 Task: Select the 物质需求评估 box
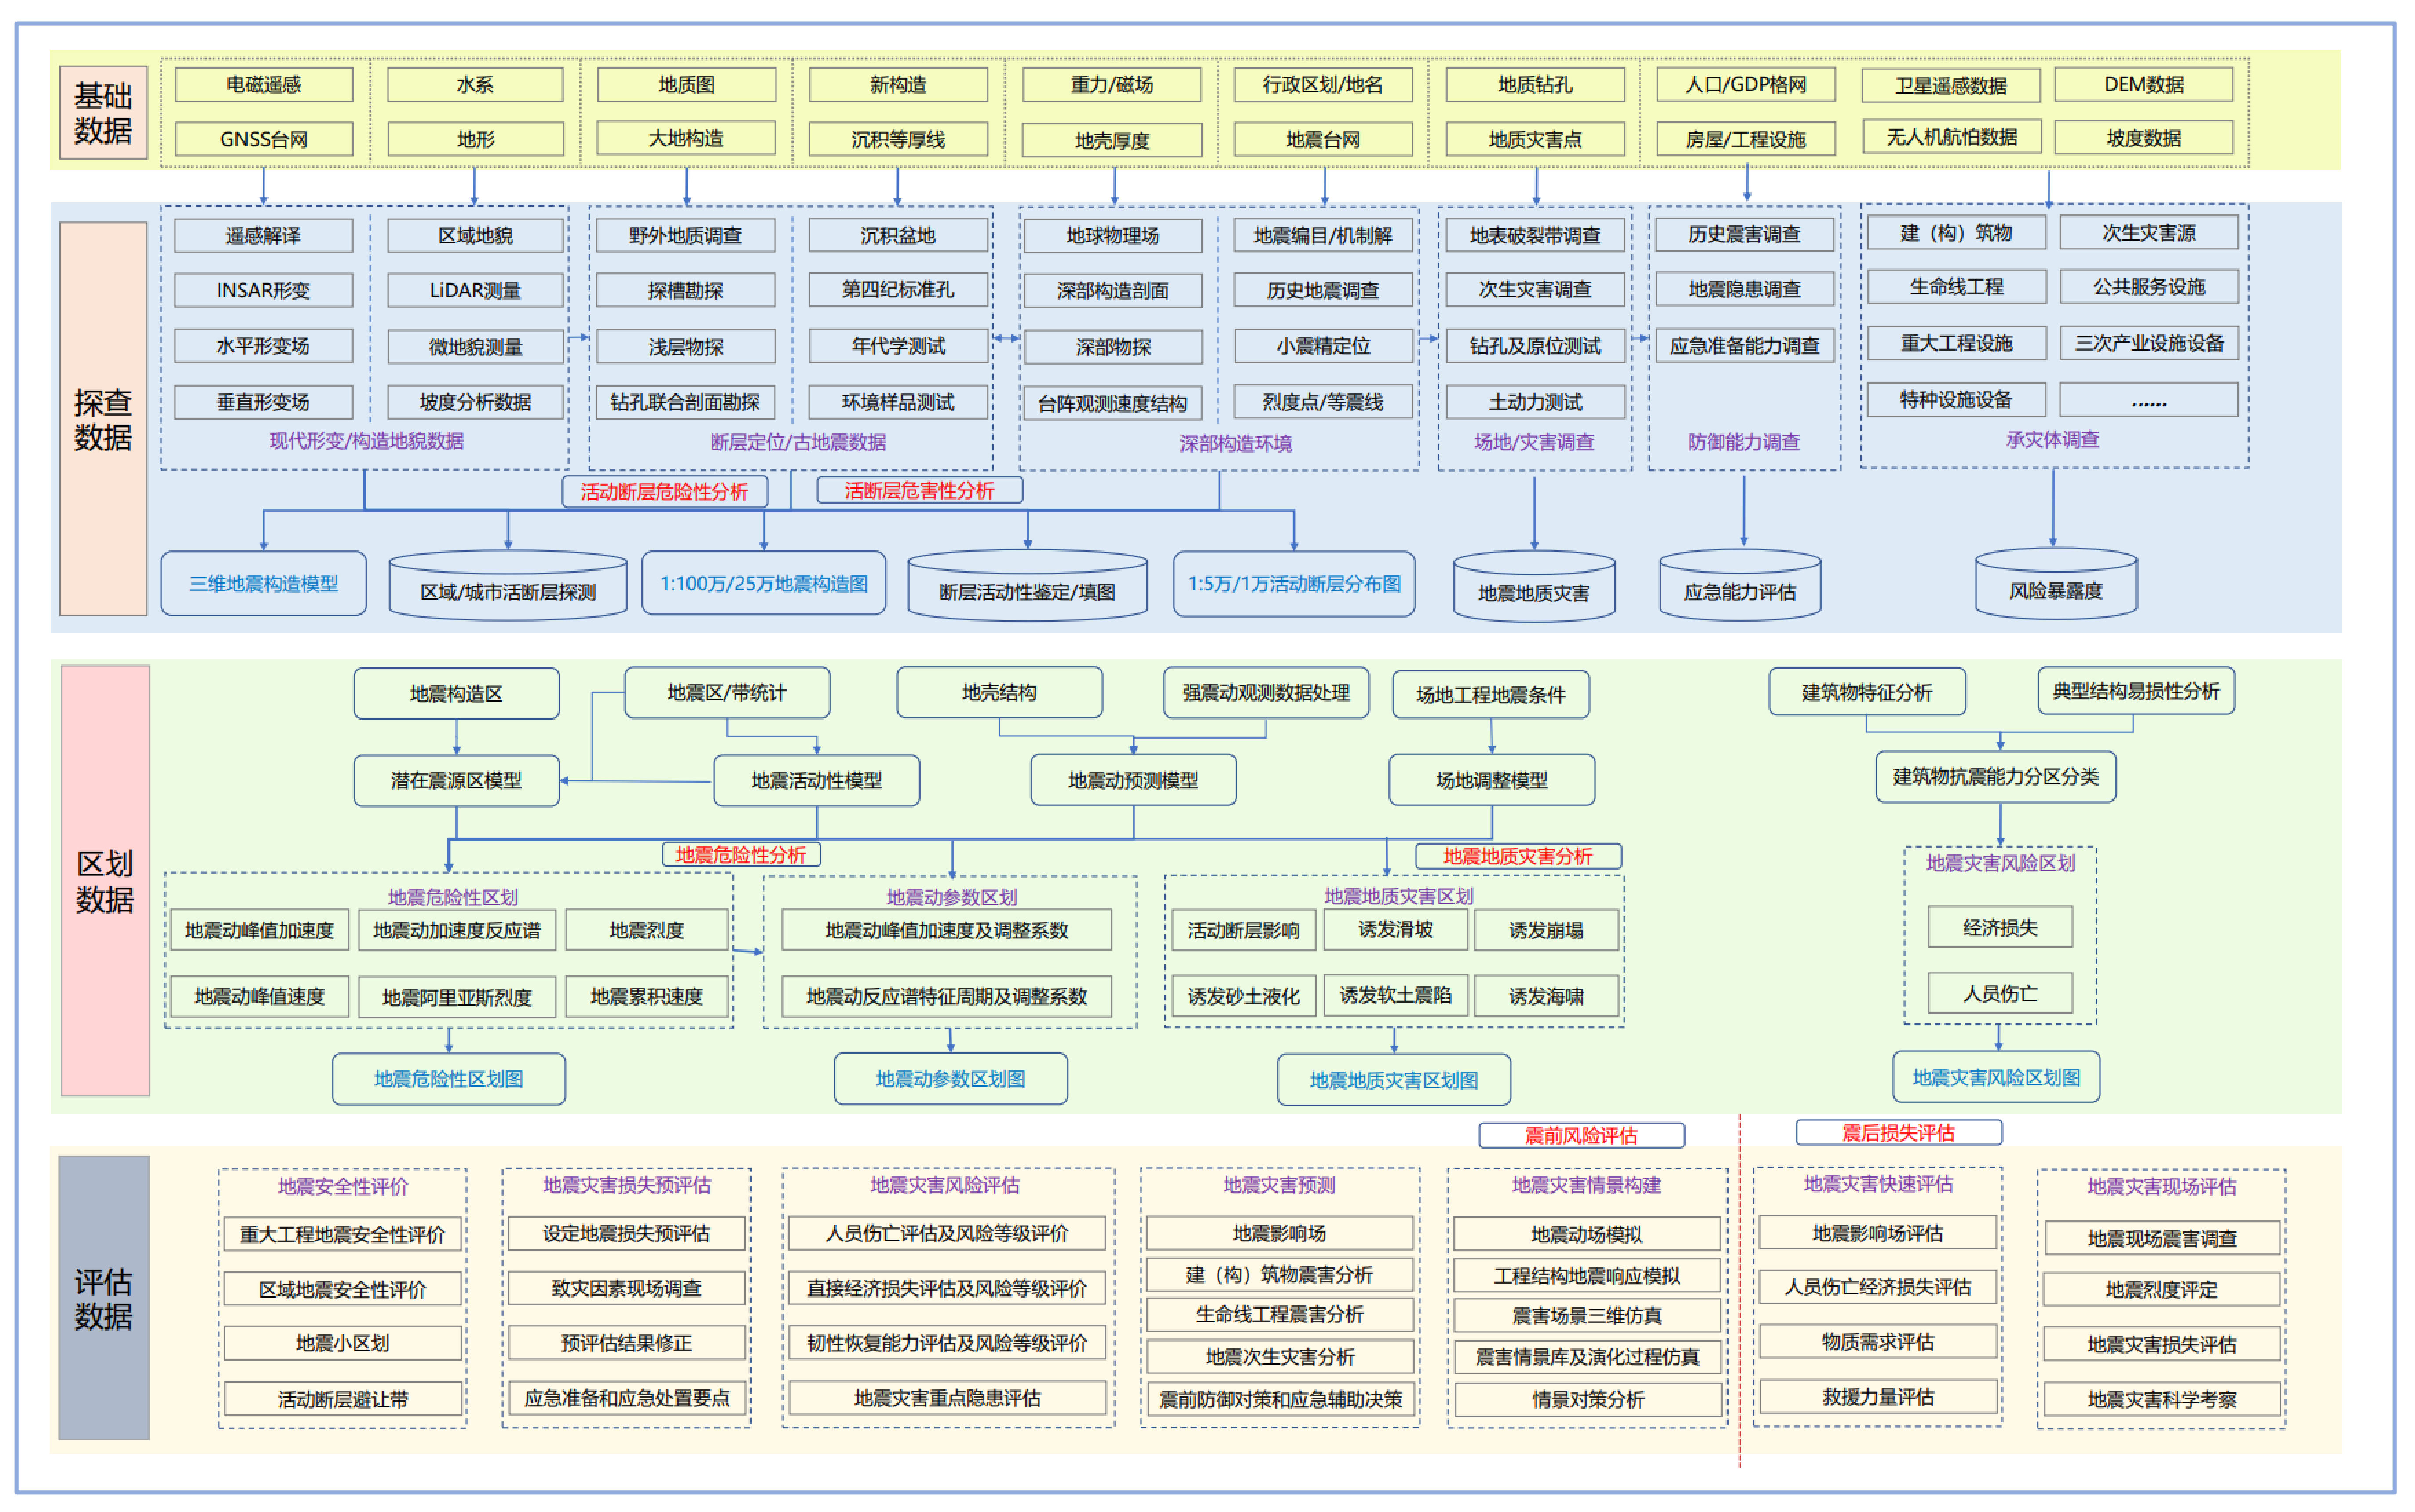[x=1878, y=1341]
